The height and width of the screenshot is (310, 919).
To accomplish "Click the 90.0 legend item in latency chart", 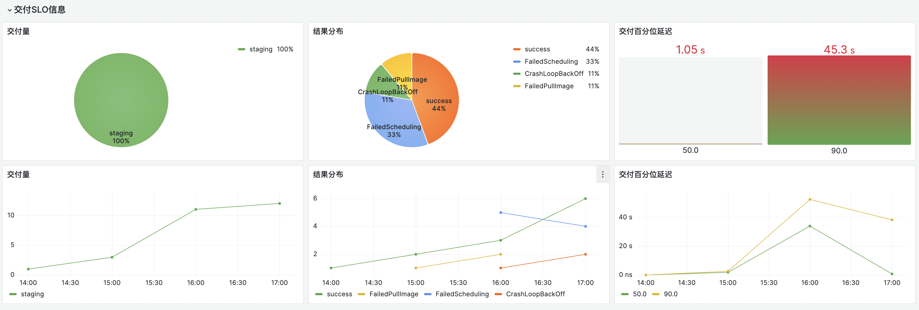I will (670, 294).
